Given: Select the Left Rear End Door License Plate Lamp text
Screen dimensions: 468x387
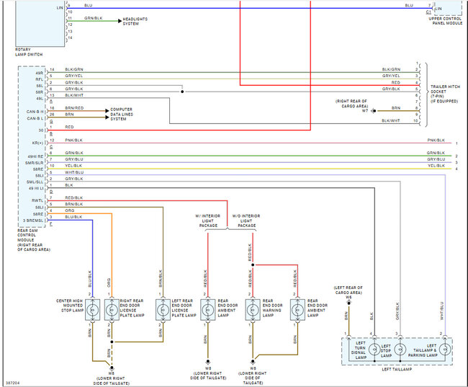Looking at the screenshot, I should (x=184, y=308).
